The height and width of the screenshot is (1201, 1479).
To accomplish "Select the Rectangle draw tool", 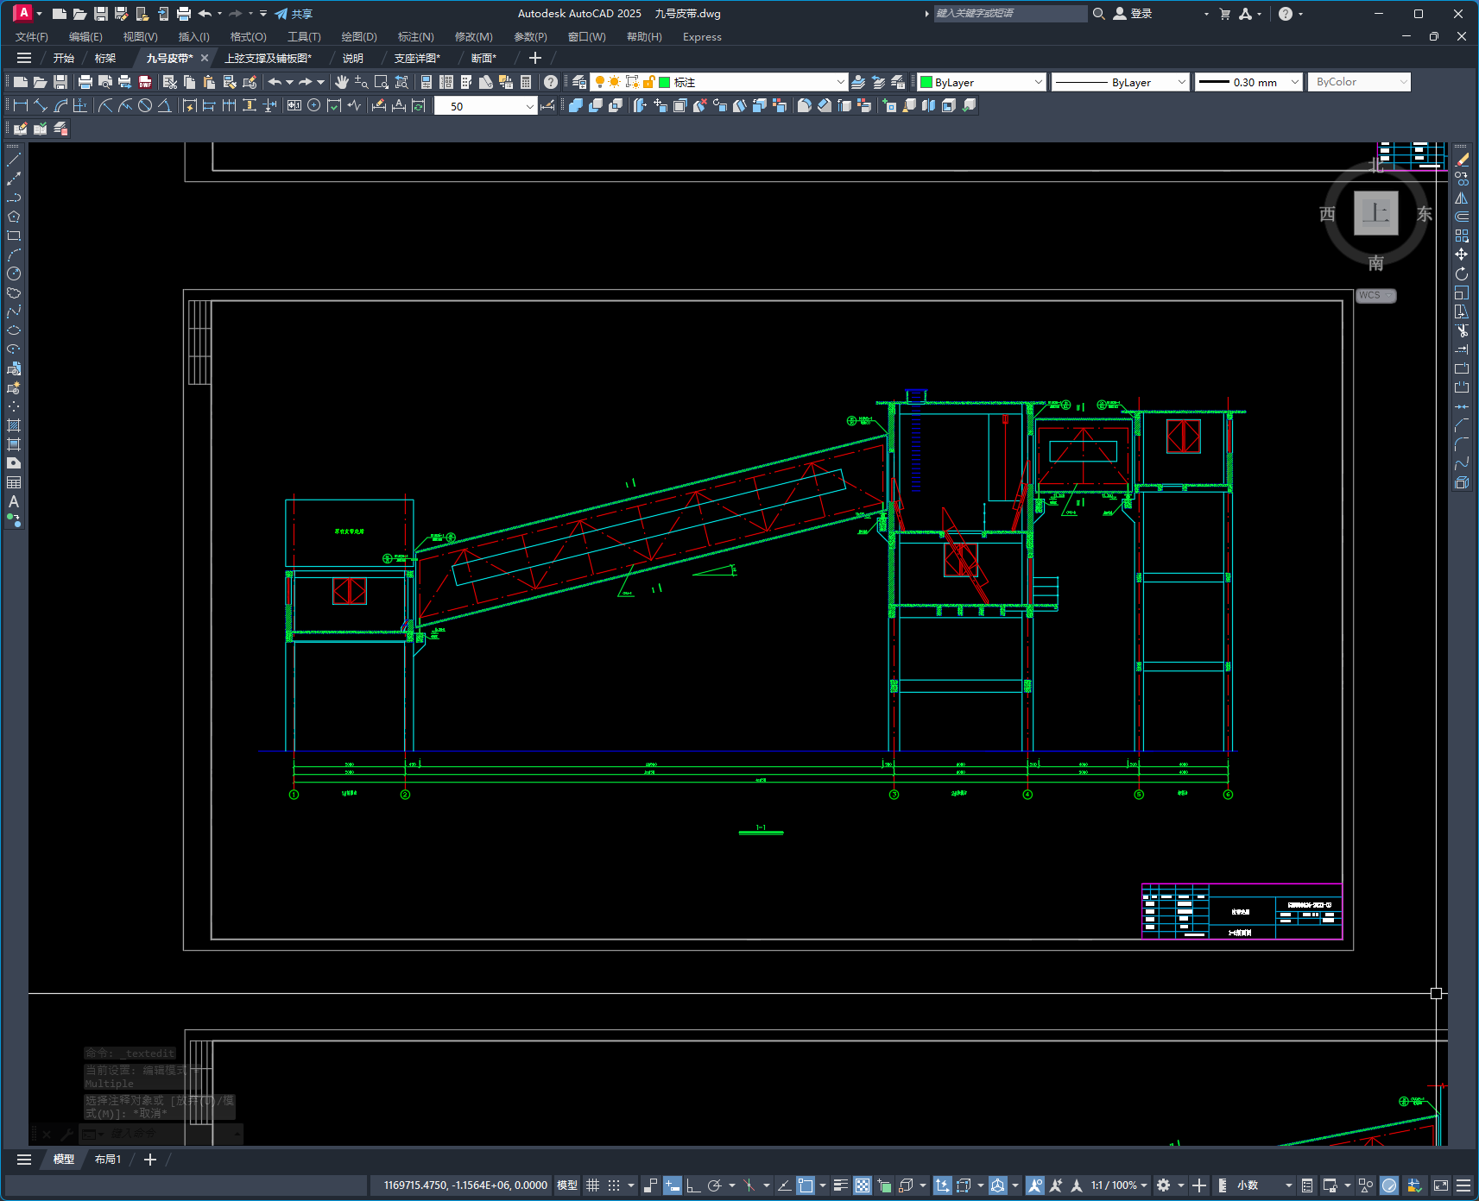I will tap(14, 236).
